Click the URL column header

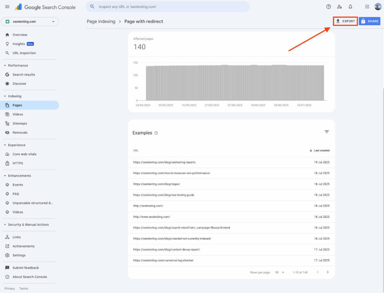coord(136,150)
